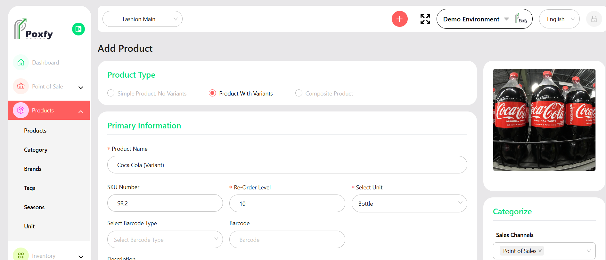Open the Select Unit Bottle dropdown
This screenshot has width=606, height=260.
409,203
